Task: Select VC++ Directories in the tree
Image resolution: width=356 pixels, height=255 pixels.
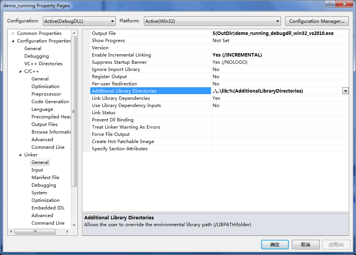Action: tap(43, 64)
